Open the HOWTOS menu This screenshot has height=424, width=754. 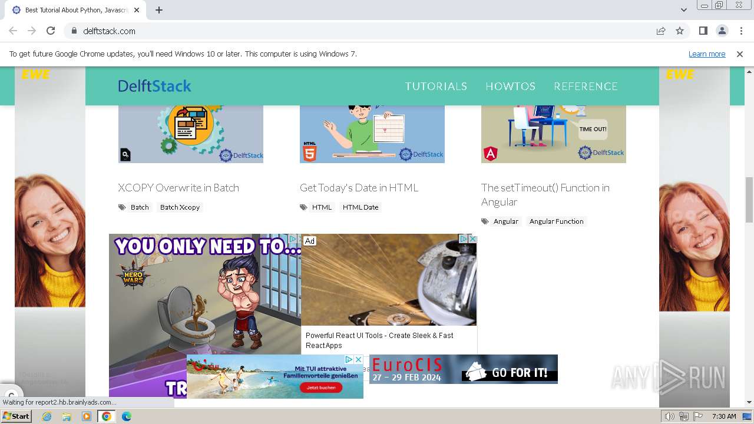click(510, 86)
